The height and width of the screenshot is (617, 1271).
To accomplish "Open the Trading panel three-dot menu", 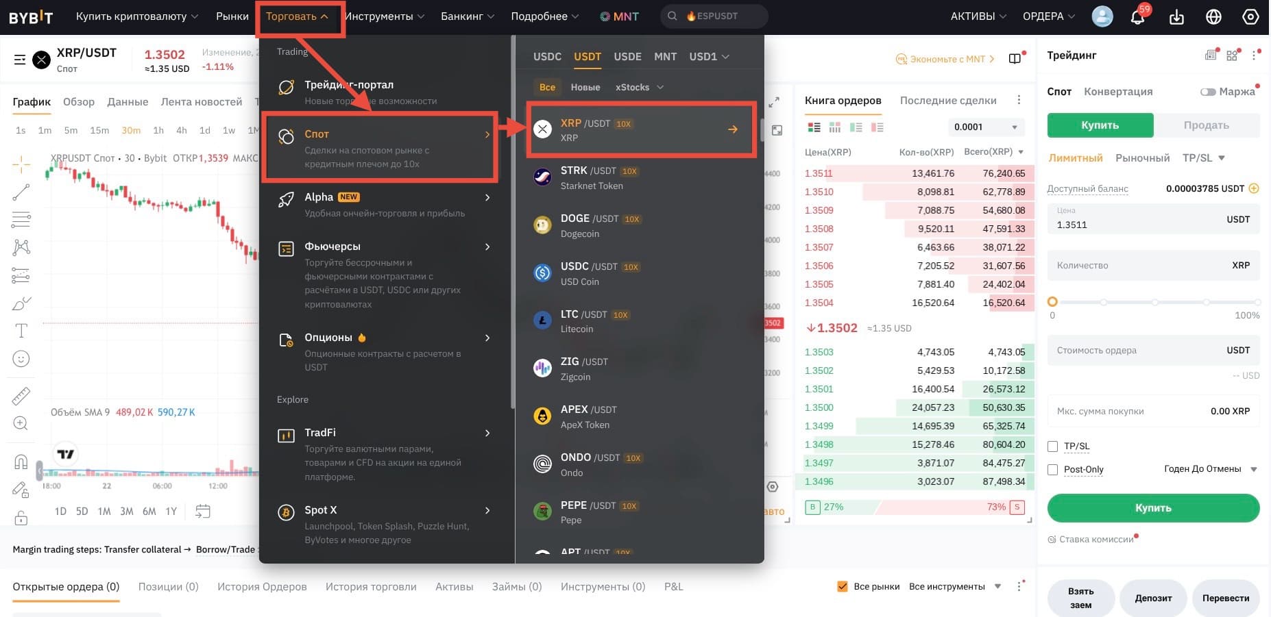I will coord(1254,55).
